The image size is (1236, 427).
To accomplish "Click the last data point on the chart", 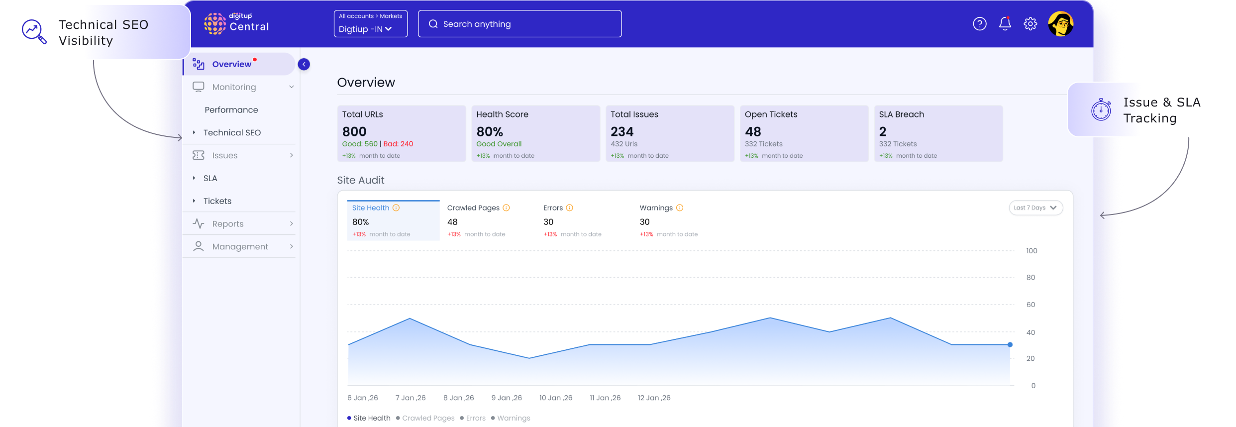I will tap(1010, 344).
